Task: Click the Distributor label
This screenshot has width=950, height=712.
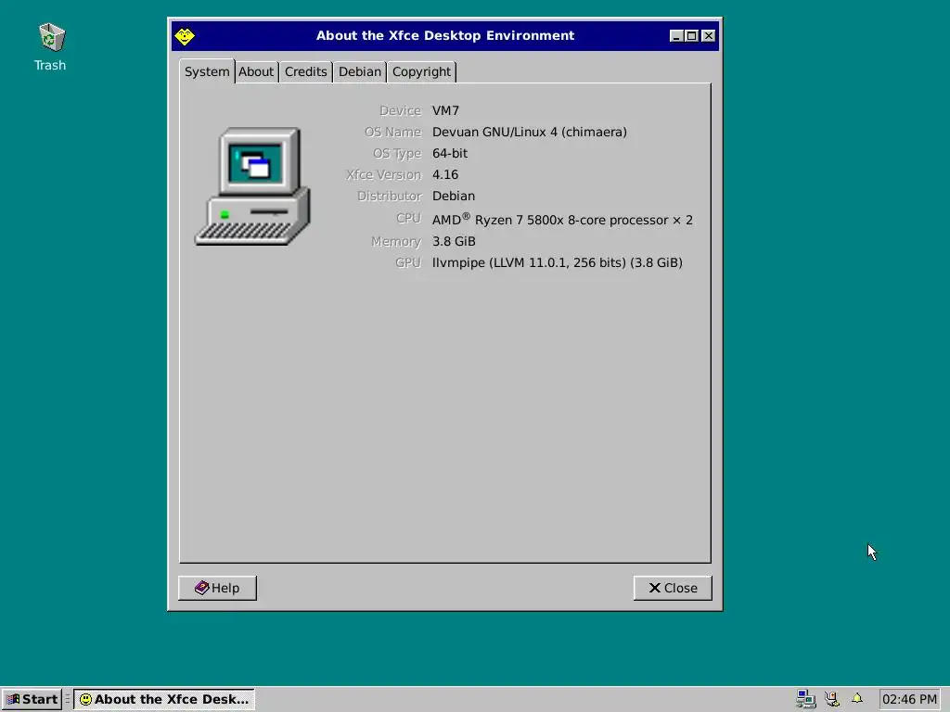Action: click(389, 196)
